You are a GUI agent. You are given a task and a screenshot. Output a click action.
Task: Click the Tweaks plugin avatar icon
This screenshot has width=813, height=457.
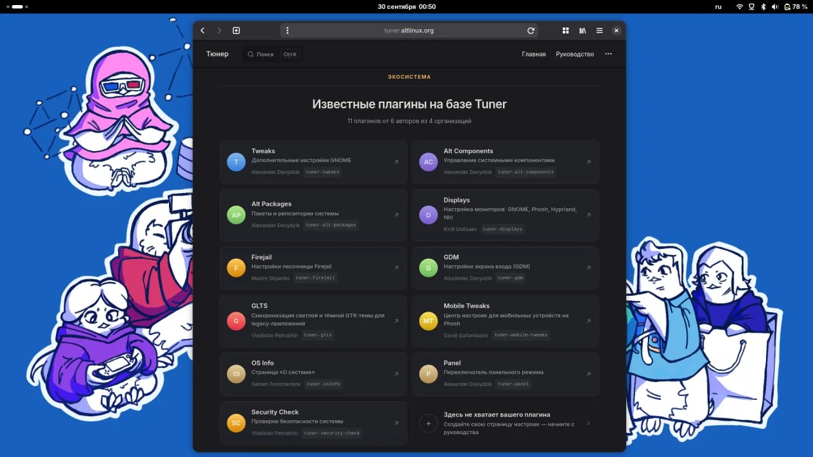[236, 162]
